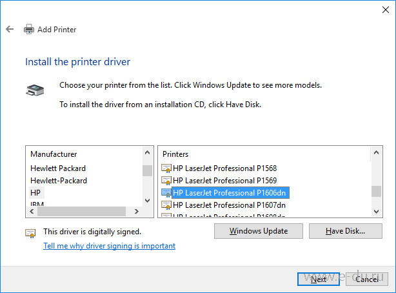
Task: Click driver icon next to LaserJet P1606dn
Action: pos(166,193)
